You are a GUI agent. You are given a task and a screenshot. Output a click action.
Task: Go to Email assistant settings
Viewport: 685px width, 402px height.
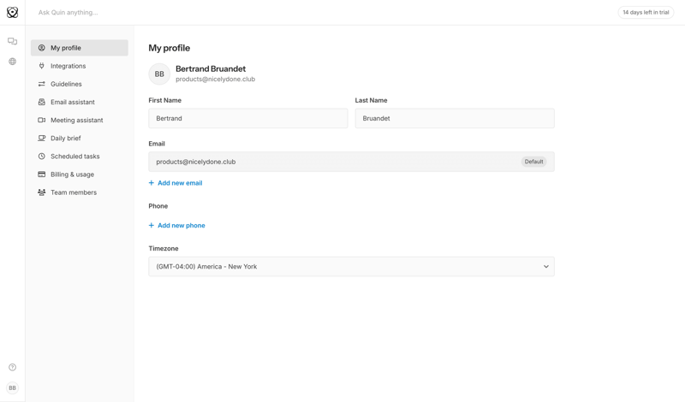click(x=72, y=102)
